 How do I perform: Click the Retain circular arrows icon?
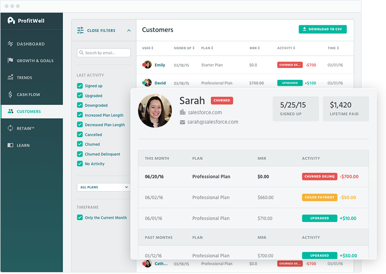click(x=10, y=129)
